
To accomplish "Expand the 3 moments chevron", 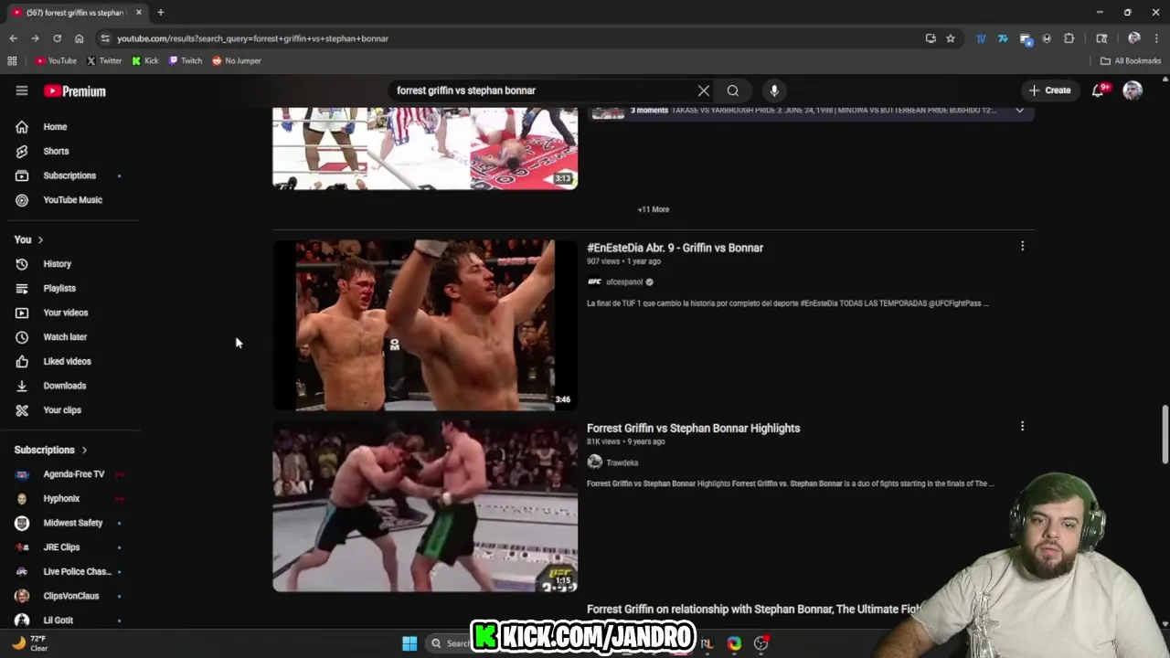I will click(x=1020, y=110).
